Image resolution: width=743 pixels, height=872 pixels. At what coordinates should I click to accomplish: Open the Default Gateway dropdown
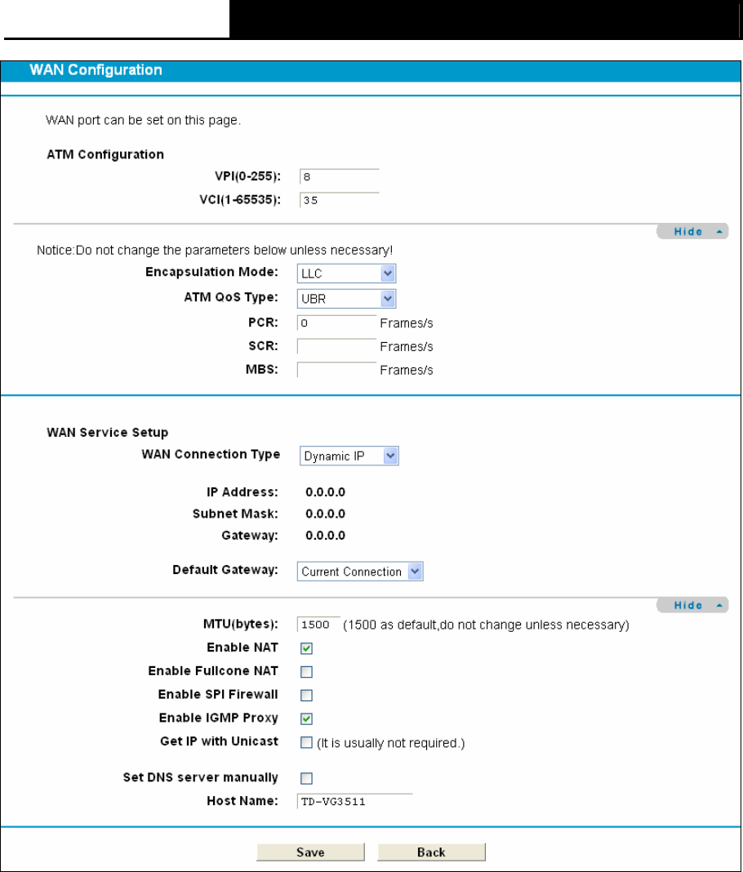[360, 572]
